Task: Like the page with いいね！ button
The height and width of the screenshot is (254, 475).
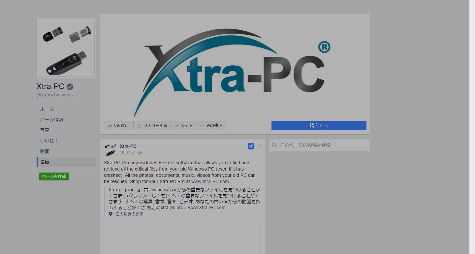Action: click(x=119, y=126)
